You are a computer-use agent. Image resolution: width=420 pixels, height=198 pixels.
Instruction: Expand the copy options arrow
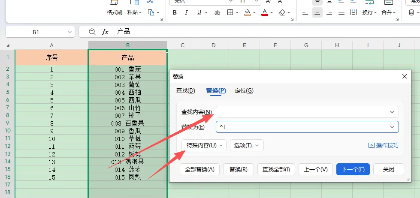click(x=158, y=12)
